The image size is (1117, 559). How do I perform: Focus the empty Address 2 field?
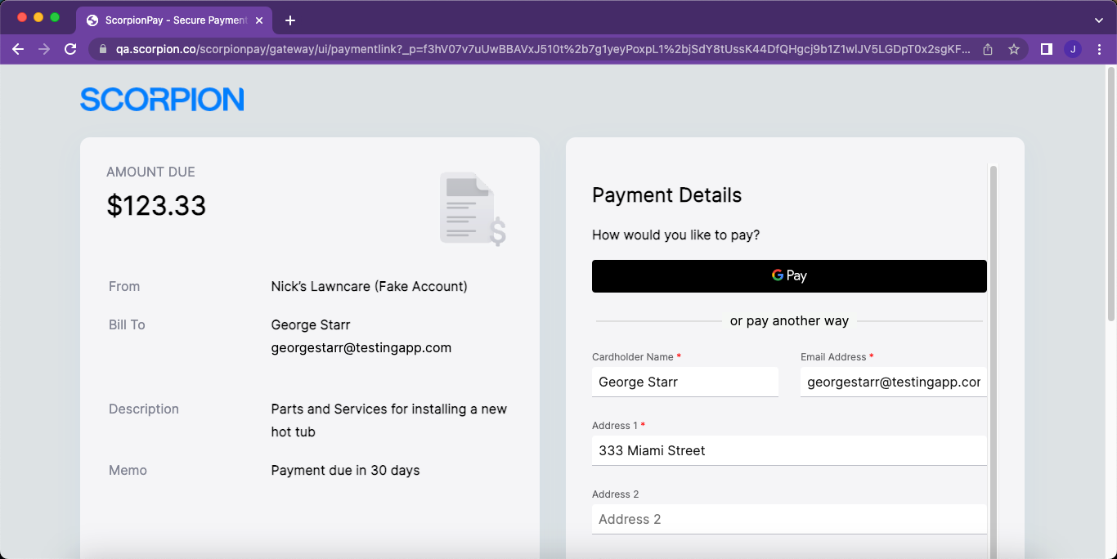tap(789, 519)
